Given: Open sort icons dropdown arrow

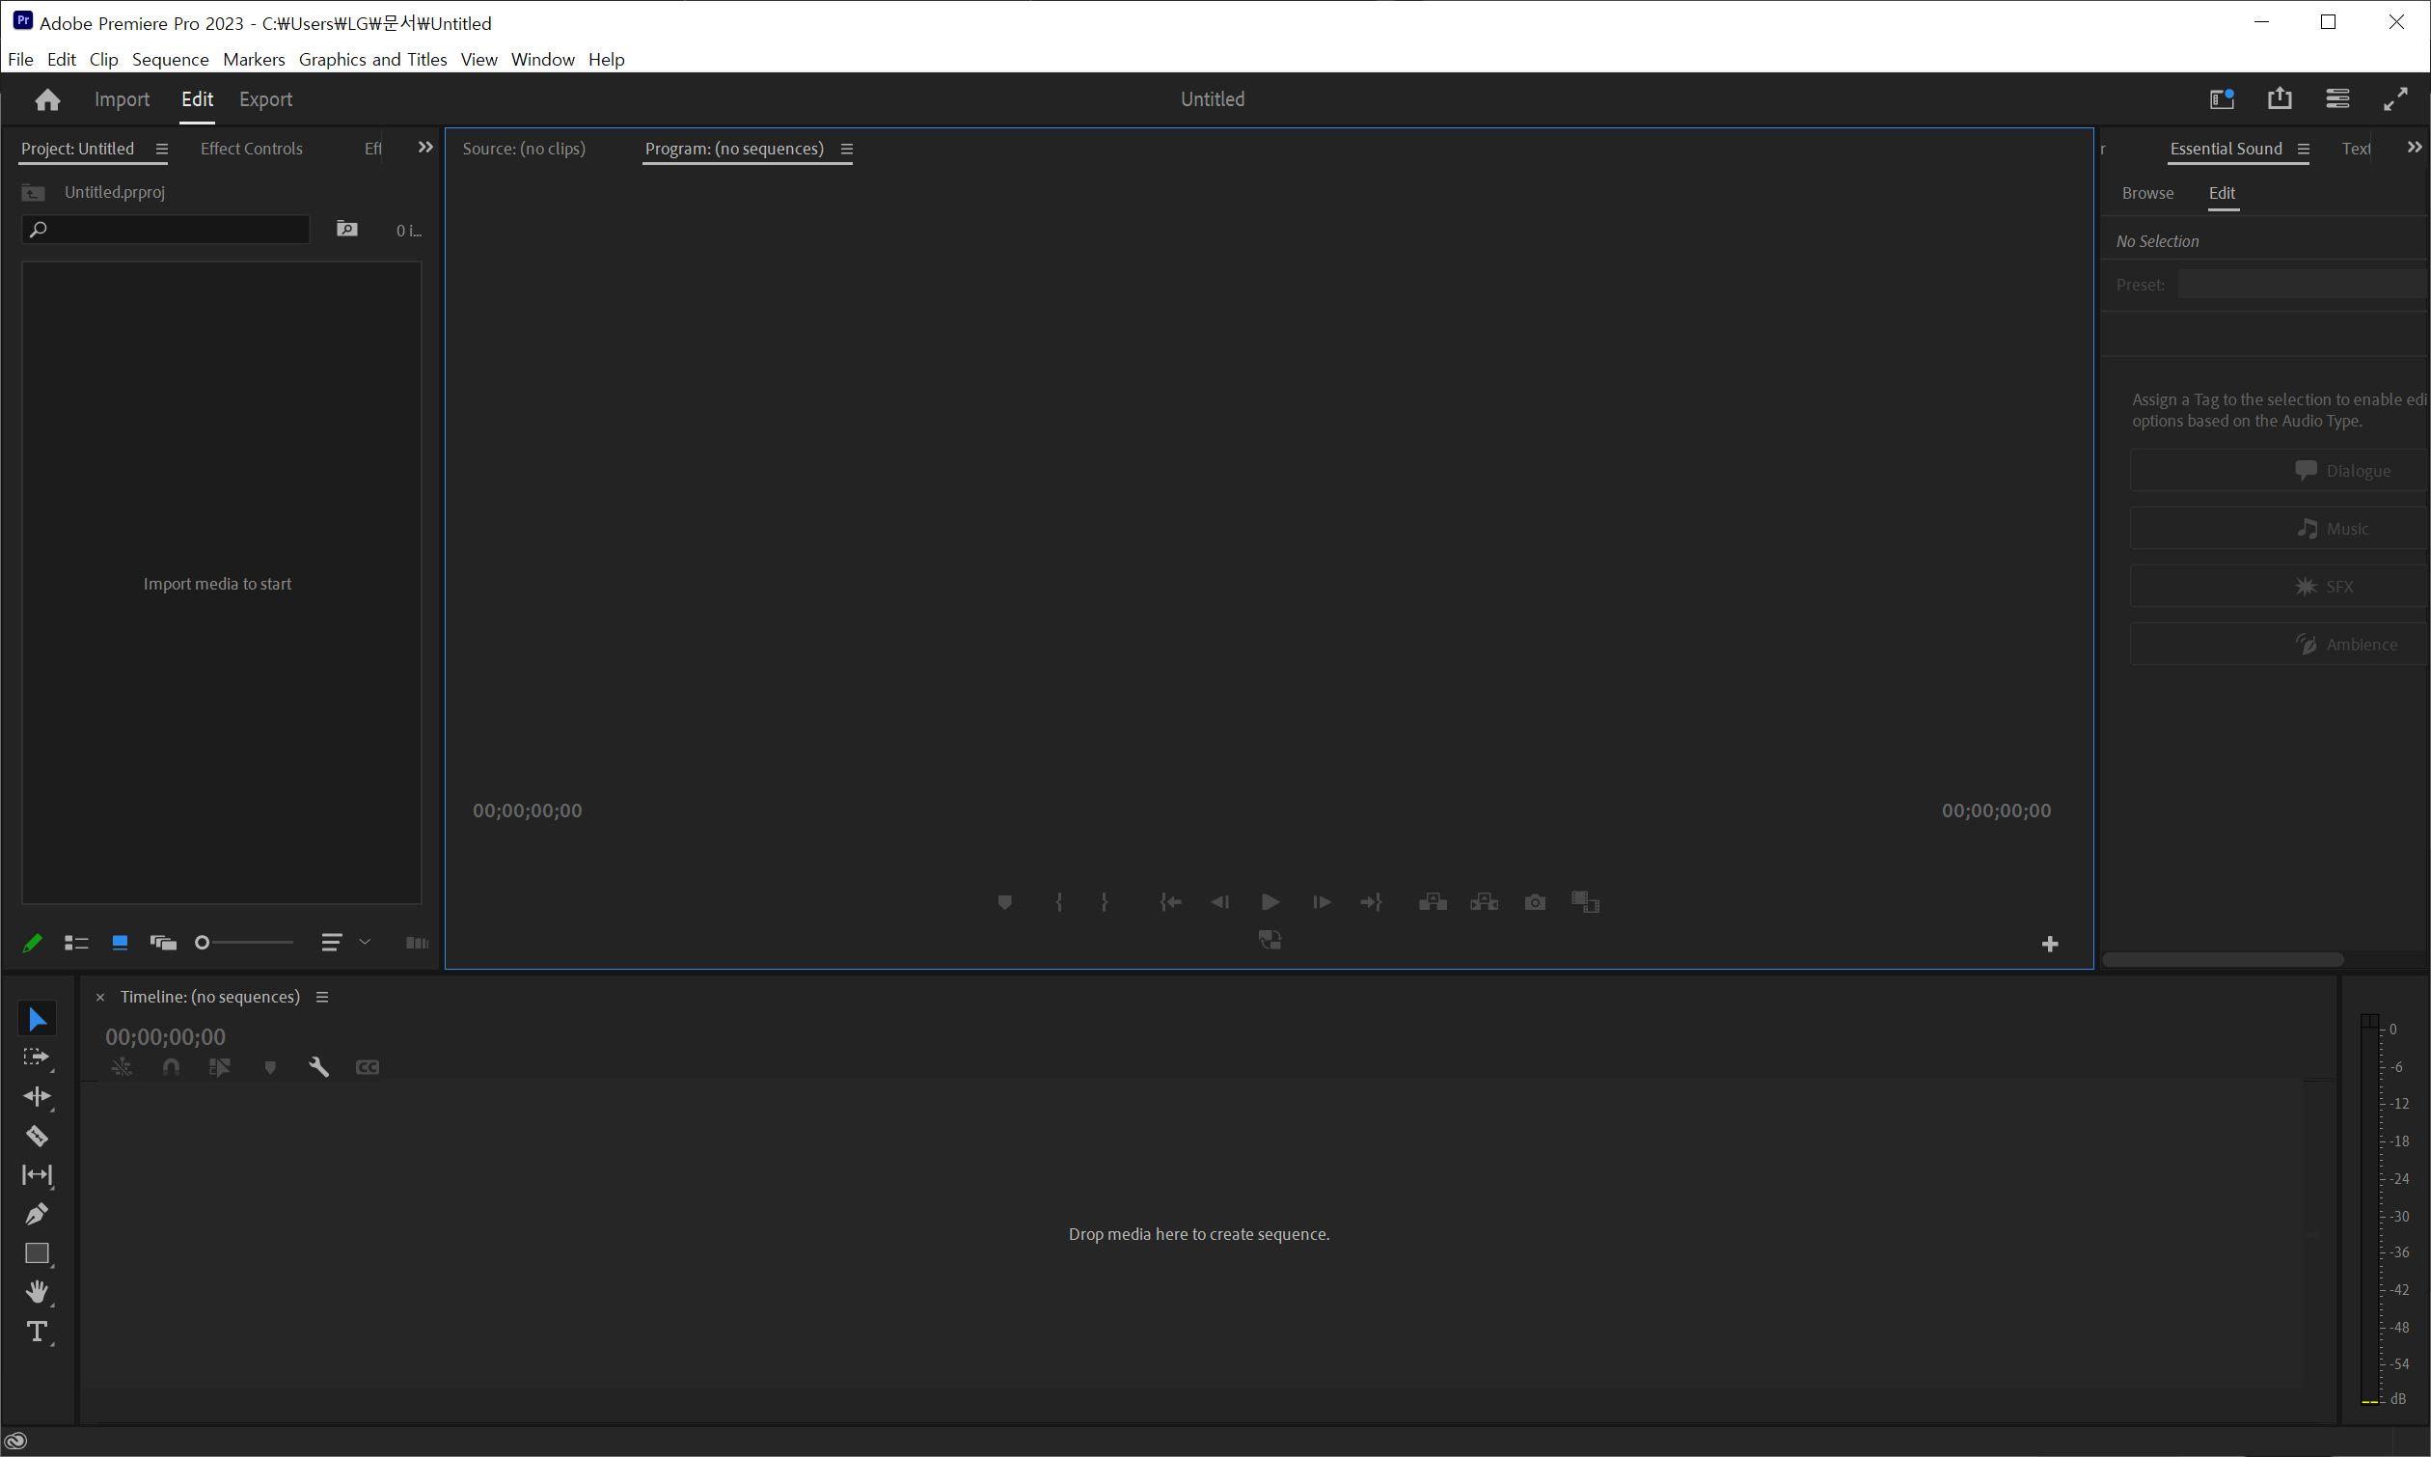Looking at the screenshot, I should point(365,943).
